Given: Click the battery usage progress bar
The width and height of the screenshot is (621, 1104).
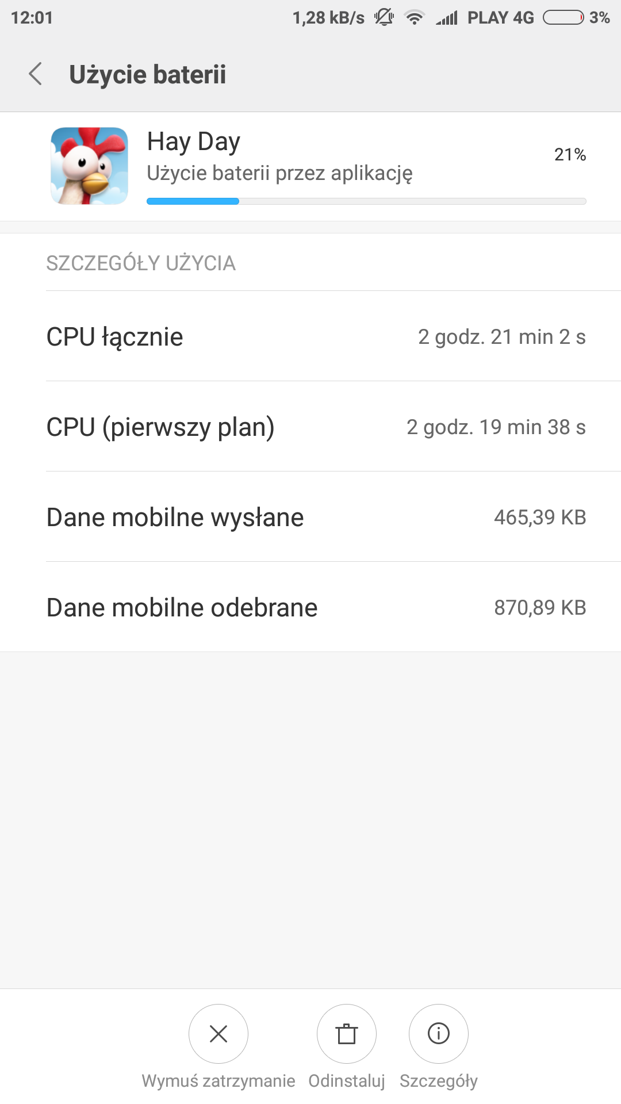Looking at the screenshot, I should [366, 201].
